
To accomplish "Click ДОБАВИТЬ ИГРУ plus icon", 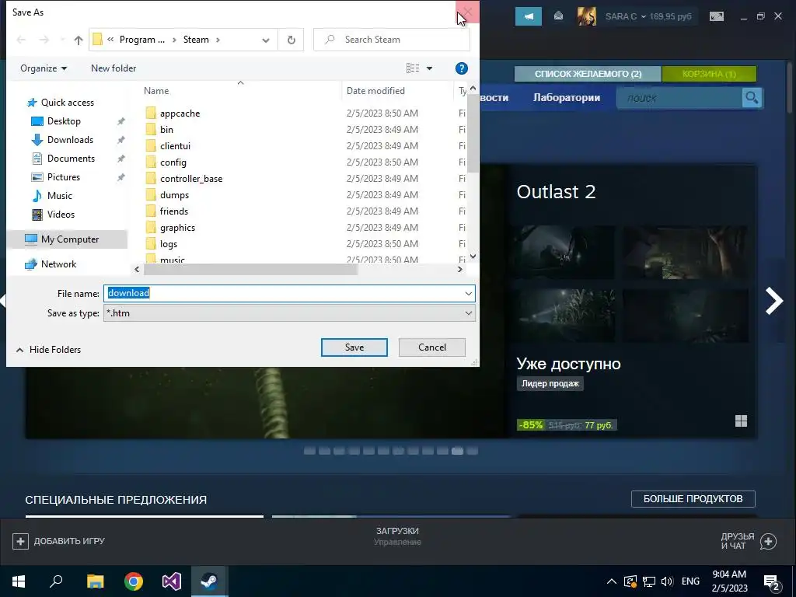I will pos(20,541).
